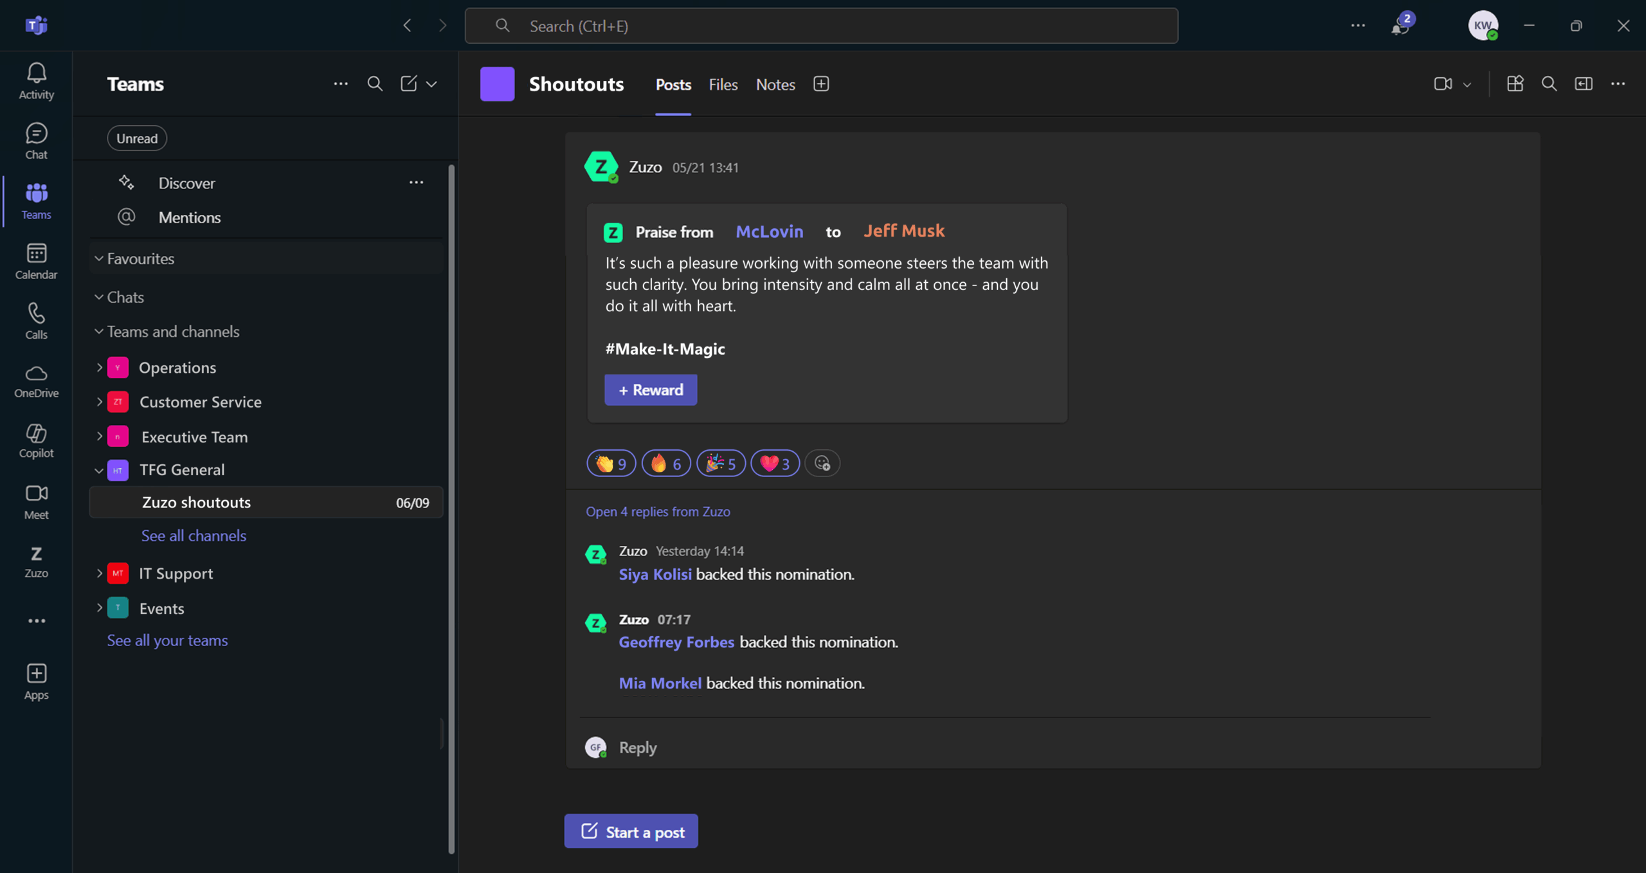Search in the Shoutouts channel

point(1549,84)
